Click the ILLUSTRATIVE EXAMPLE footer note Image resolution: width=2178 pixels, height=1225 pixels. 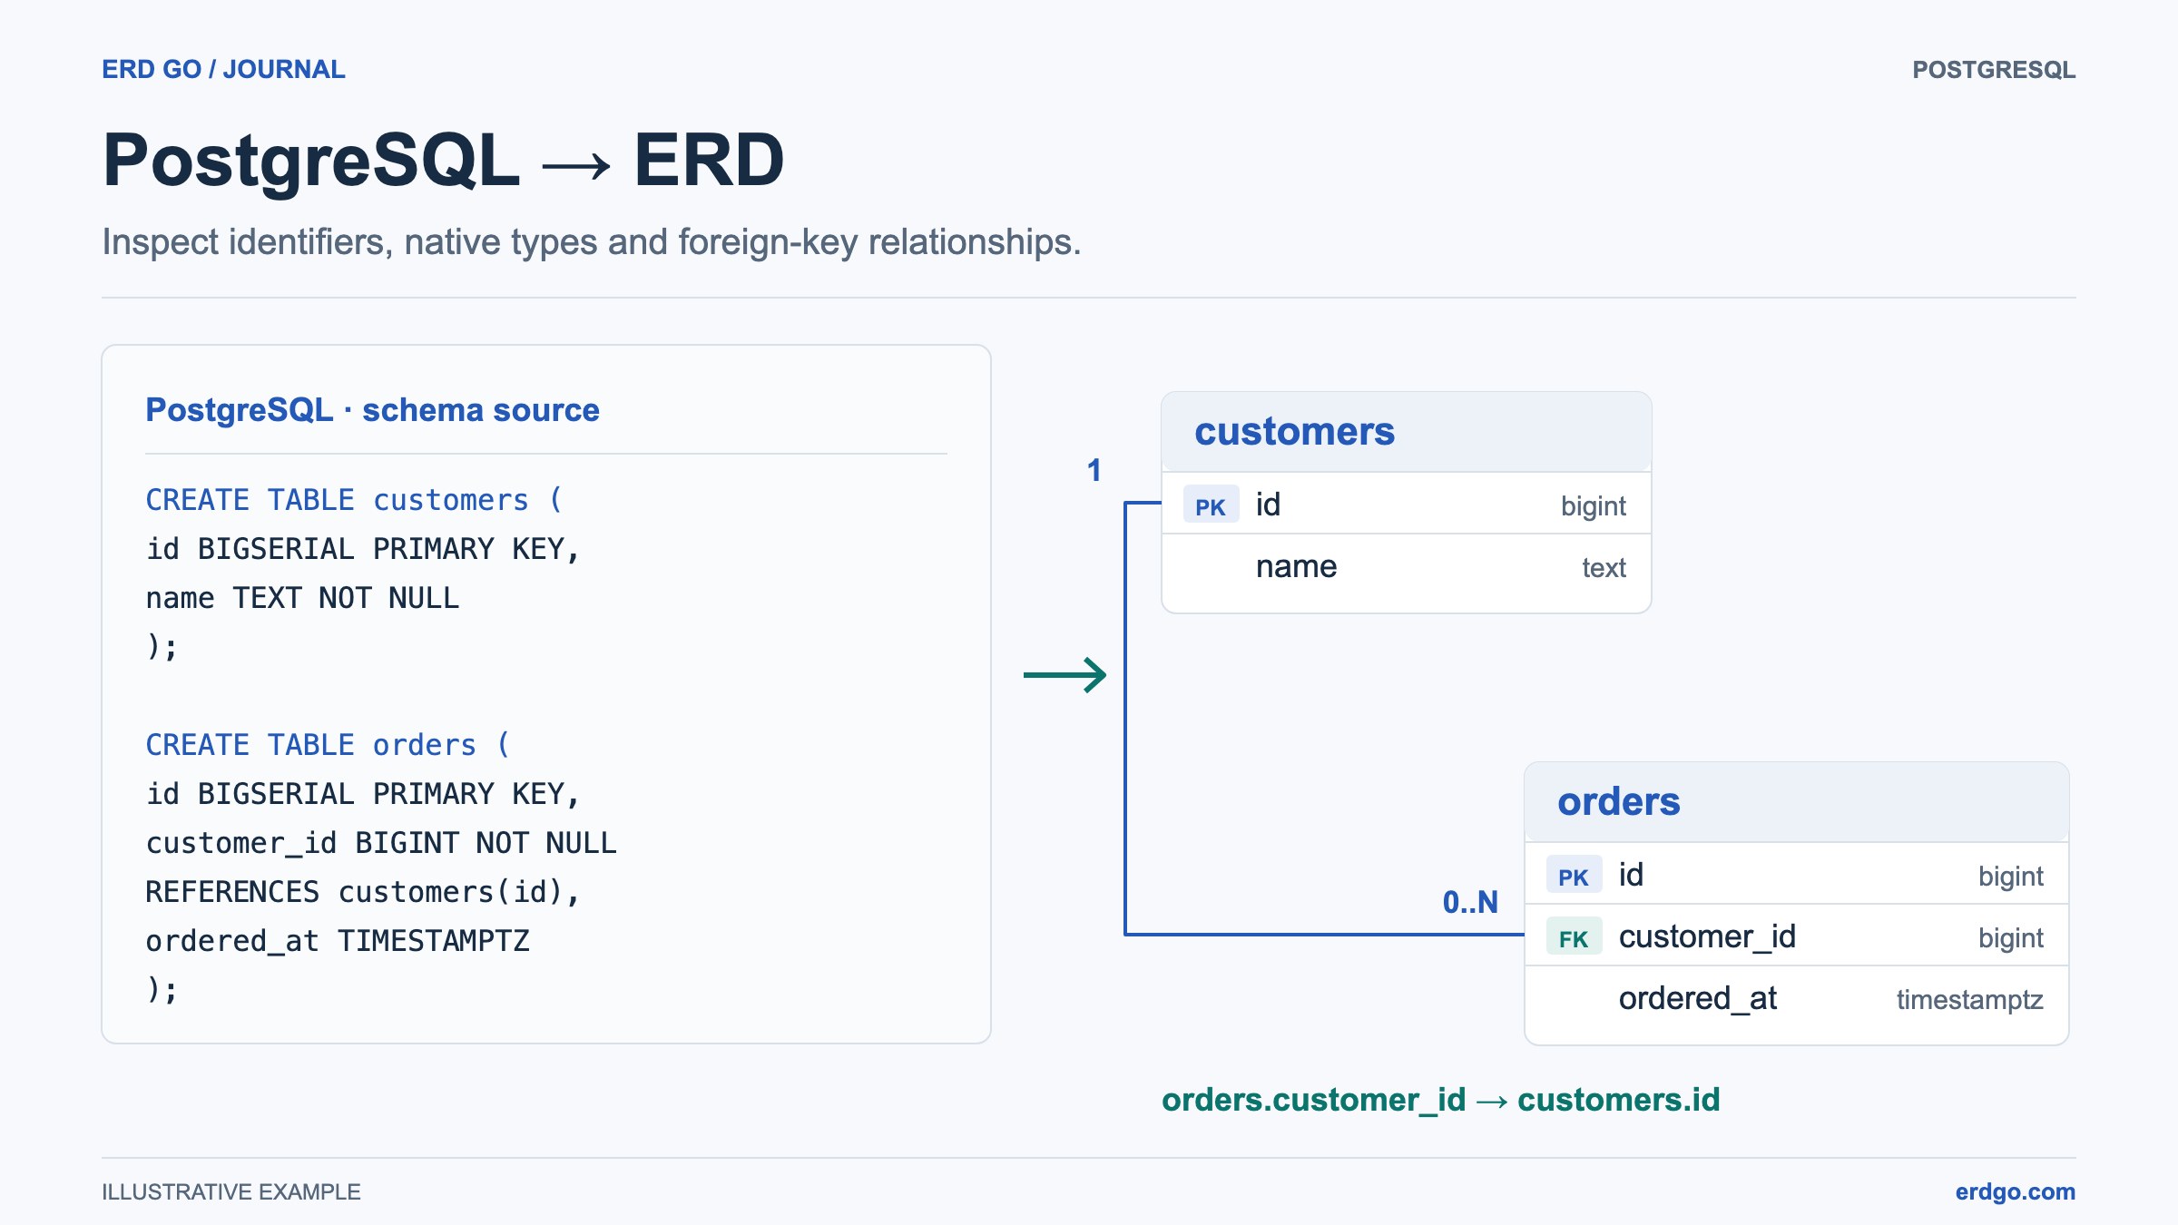[x=231, y=1191]
